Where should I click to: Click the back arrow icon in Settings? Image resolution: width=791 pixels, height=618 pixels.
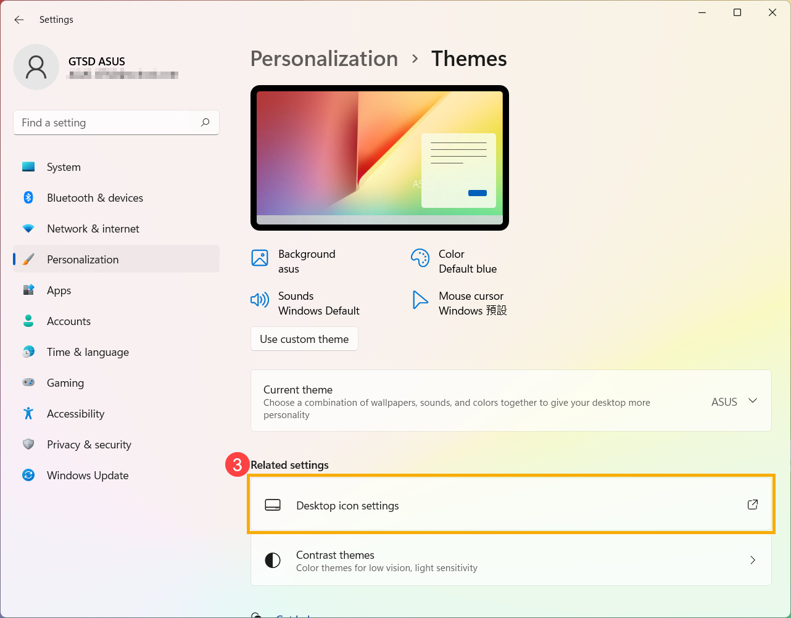tap(19, 20)
